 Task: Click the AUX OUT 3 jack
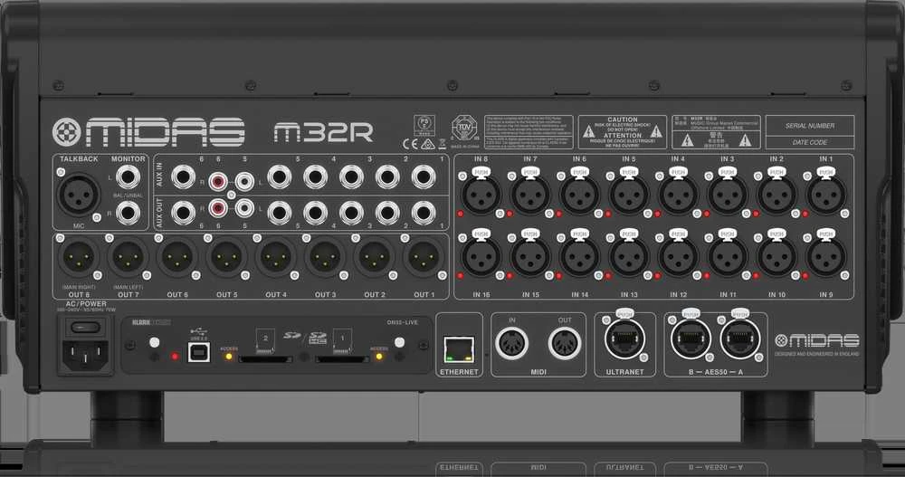351,213
